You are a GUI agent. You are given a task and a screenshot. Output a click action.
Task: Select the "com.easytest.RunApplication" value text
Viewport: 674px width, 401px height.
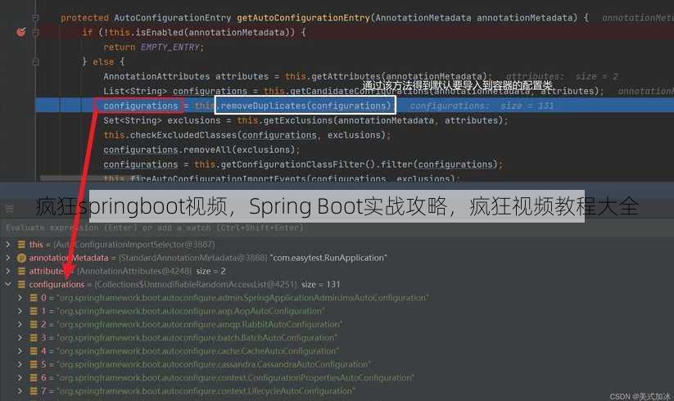328,258
